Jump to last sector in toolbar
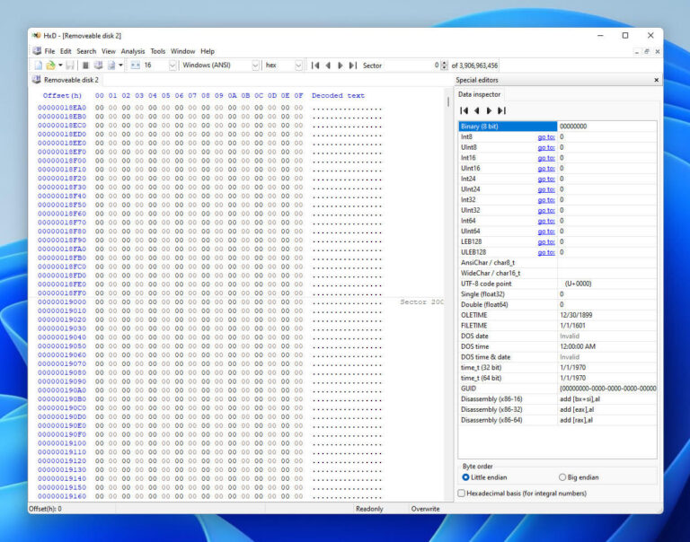Screen dimensions: 690x542 [x=353, y=66]
